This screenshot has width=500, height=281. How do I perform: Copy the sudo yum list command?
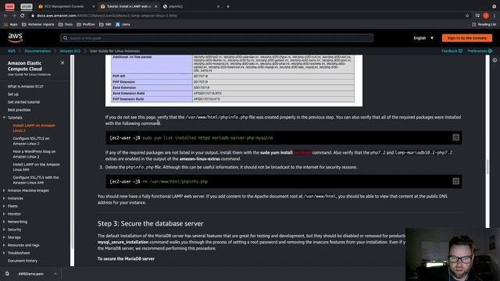(x=455, y=137)
